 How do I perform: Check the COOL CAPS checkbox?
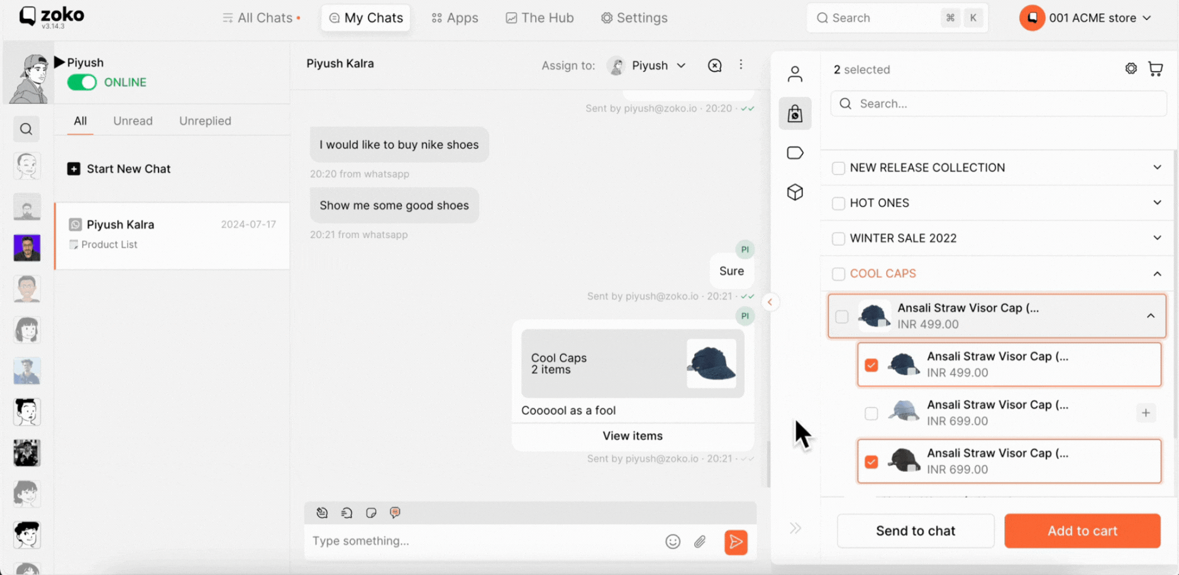click(x=838, y=274)
